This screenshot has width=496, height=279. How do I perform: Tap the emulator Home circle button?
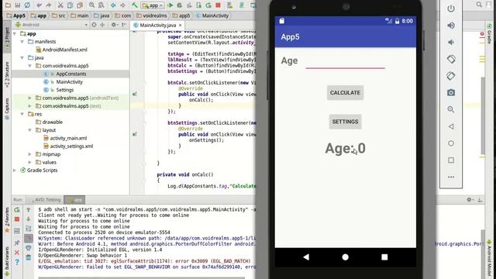pyautogui.click(x=345, y=257)
